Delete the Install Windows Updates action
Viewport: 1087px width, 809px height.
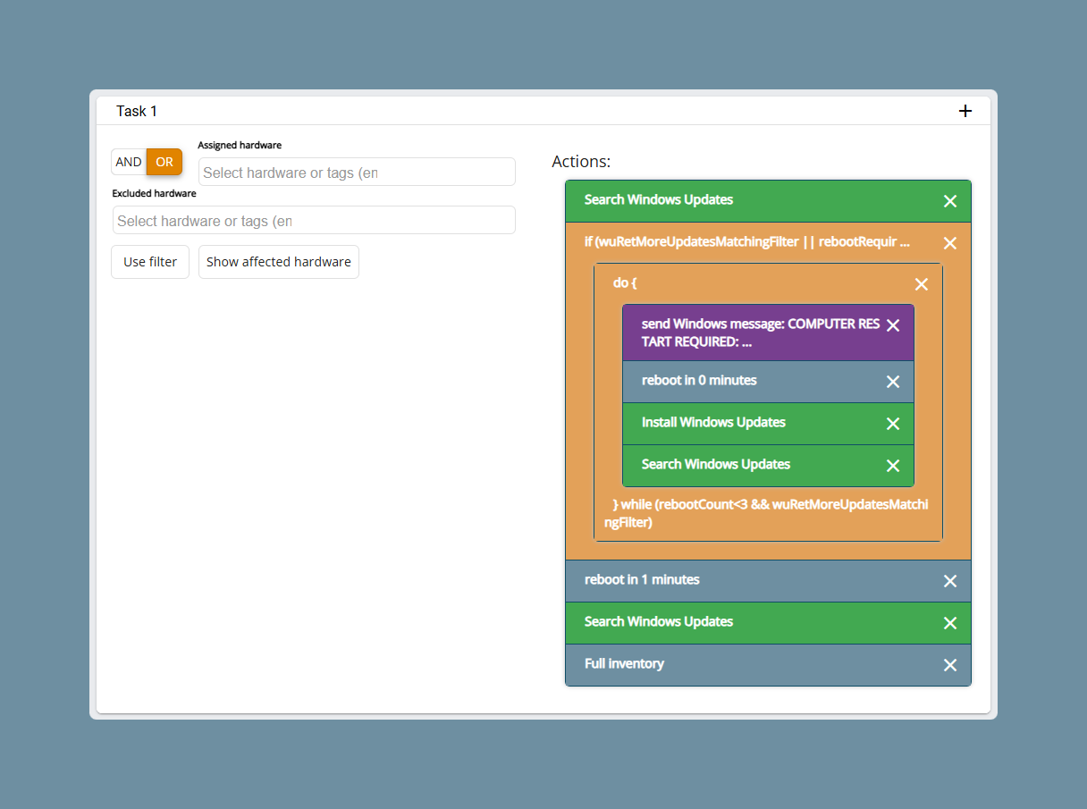(x=893, y=424)
